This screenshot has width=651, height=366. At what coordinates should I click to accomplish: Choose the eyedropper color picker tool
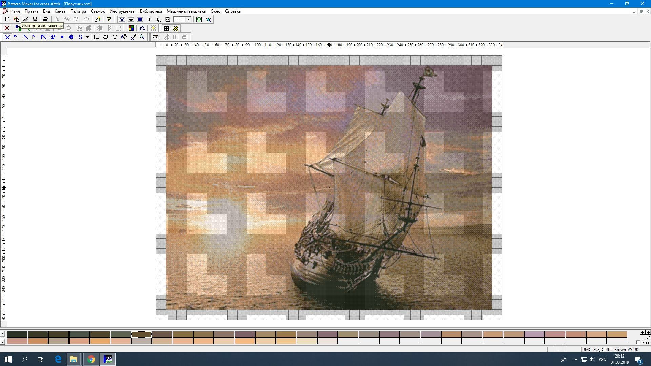133,37
